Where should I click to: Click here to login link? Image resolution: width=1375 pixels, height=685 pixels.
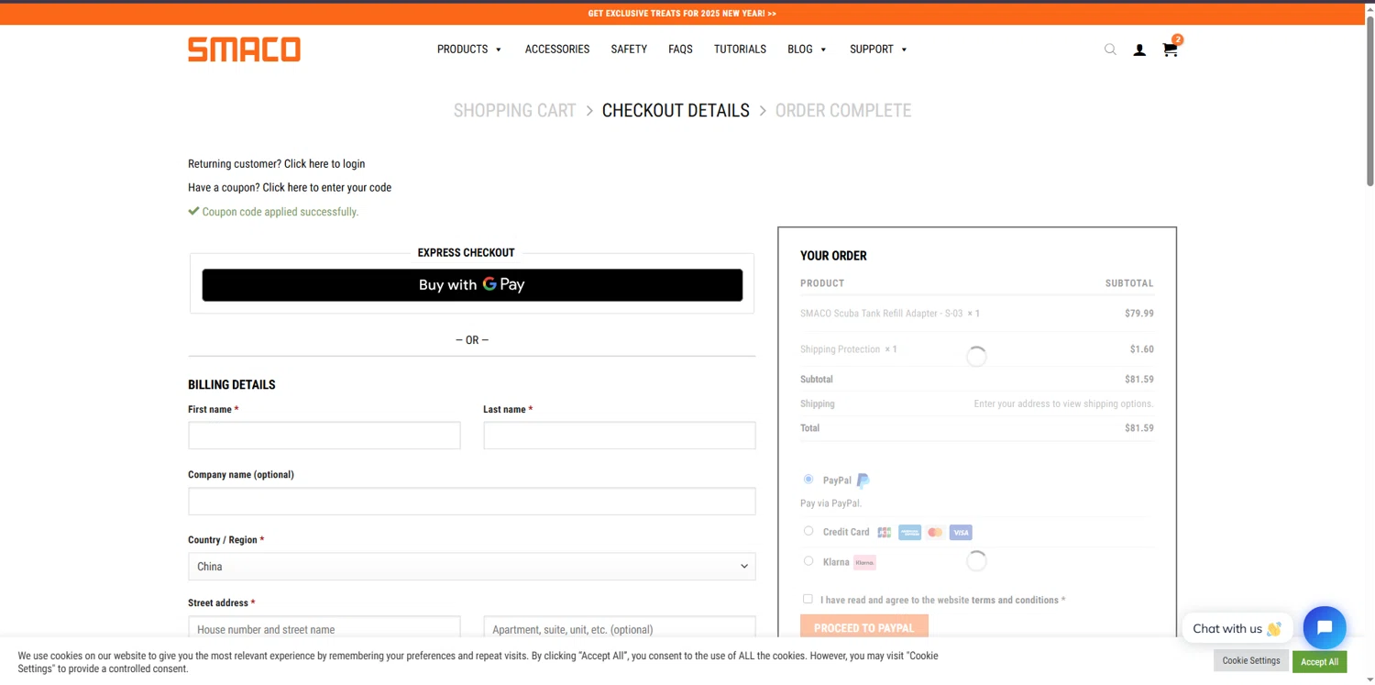pos(324,164)
